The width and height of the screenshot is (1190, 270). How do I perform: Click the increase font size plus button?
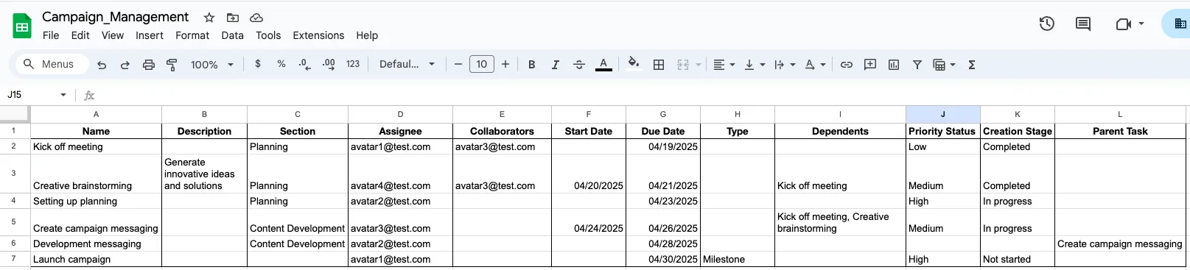pyautogui.click(x=505, y=65)
